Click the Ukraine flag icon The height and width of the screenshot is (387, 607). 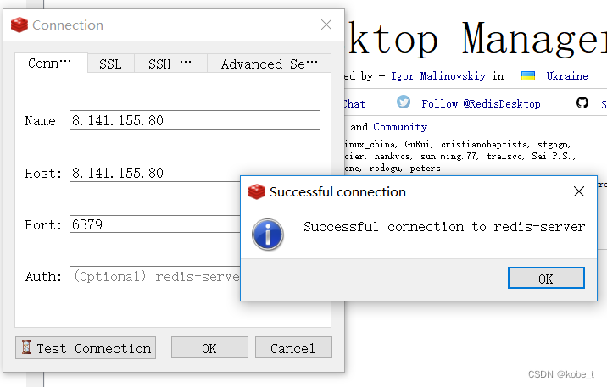(x=528, y=75)
